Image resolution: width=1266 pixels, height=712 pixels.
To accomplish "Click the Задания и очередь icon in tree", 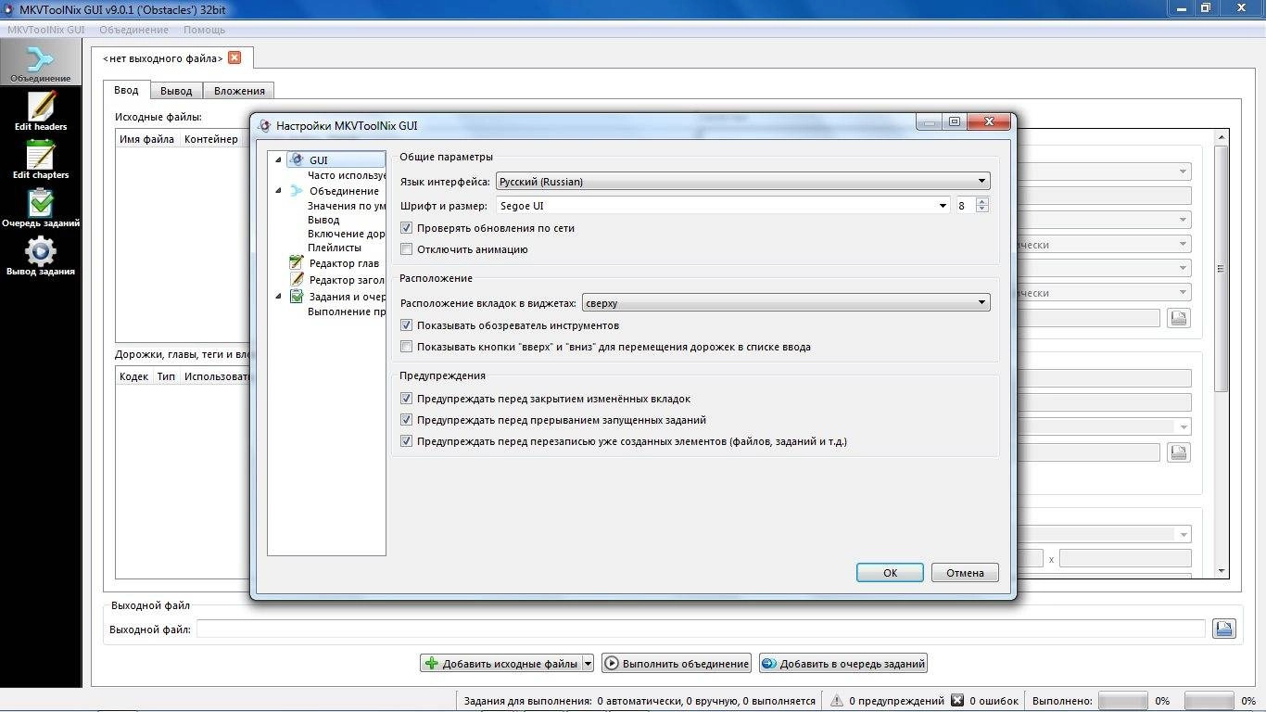I will tap(297, 297).
